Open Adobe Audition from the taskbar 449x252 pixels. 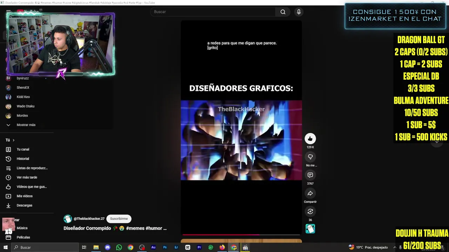click(x=153, y=247)
